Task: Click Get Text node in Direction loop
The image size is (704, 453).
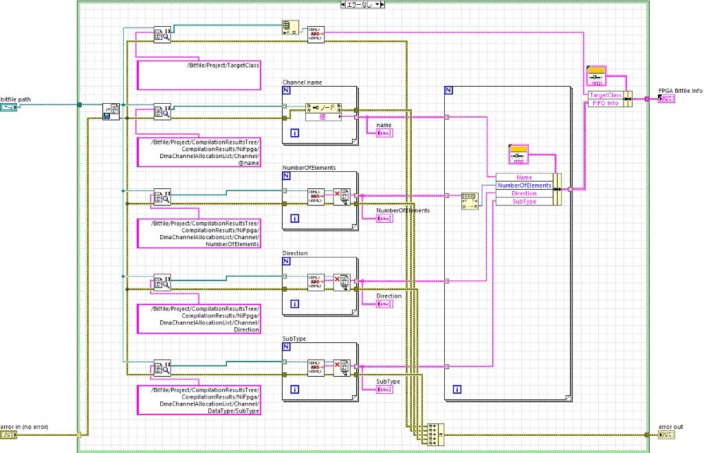Action: pyautogui.click(x=316, y=282)
